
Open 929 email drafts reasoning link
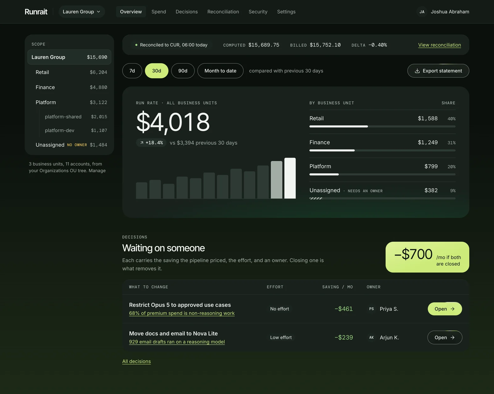(177, 342)
